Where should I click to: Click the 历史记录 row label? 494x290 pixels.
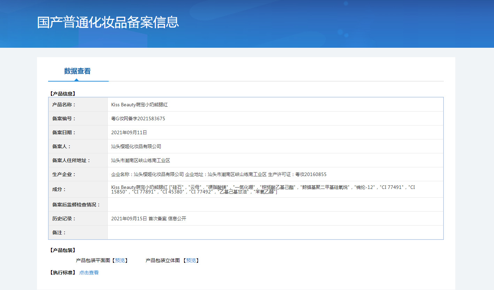[64, 219]
